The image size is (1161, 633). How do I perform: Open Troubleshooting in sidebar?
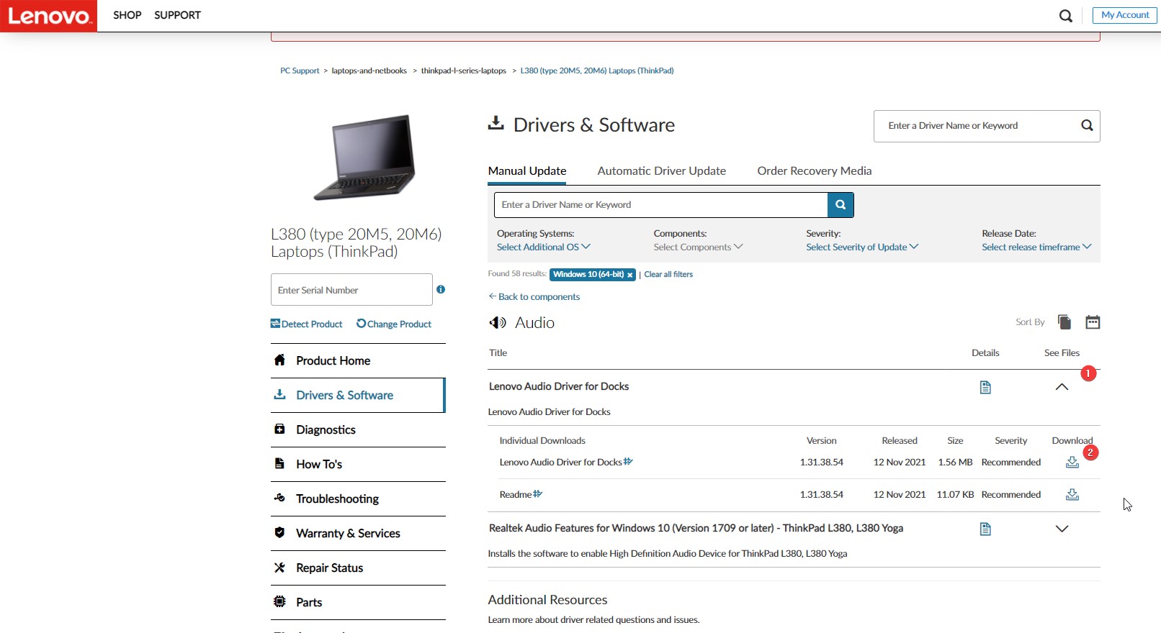pyautogui.click(x=358, y=499)
